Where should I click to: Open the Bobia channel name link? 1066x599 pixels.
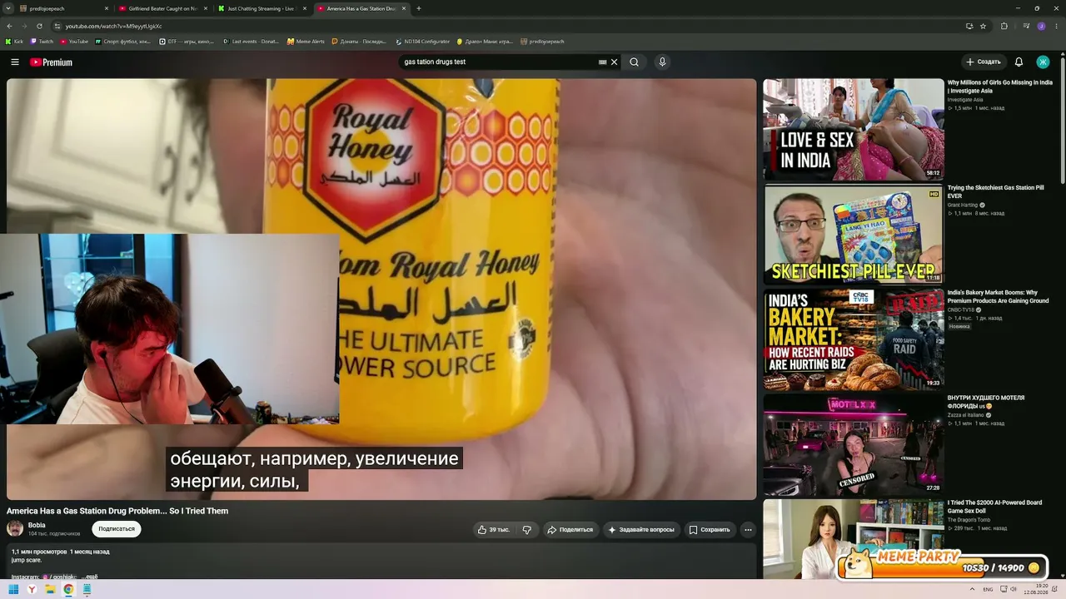tap(37, 525)
